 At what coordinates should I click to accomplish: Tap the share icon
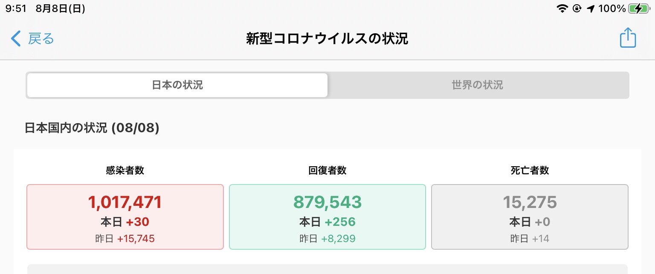click(628, 38)
